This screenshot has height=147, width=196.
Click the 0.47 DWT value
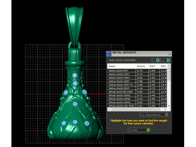pyautogui.click(x=152, y=74)
